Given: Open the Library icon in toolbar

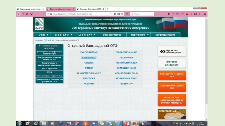Looking at the screenshot, I should pos(169,14).
